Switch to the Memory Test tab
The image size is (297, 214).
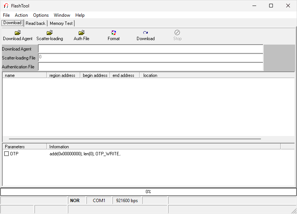click(x=61, y=23)
